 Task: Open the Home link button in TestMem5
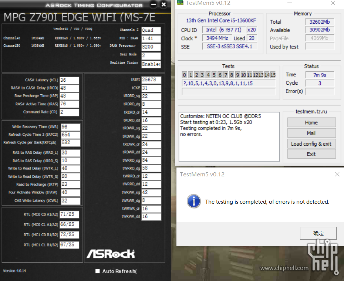[311, 122]
